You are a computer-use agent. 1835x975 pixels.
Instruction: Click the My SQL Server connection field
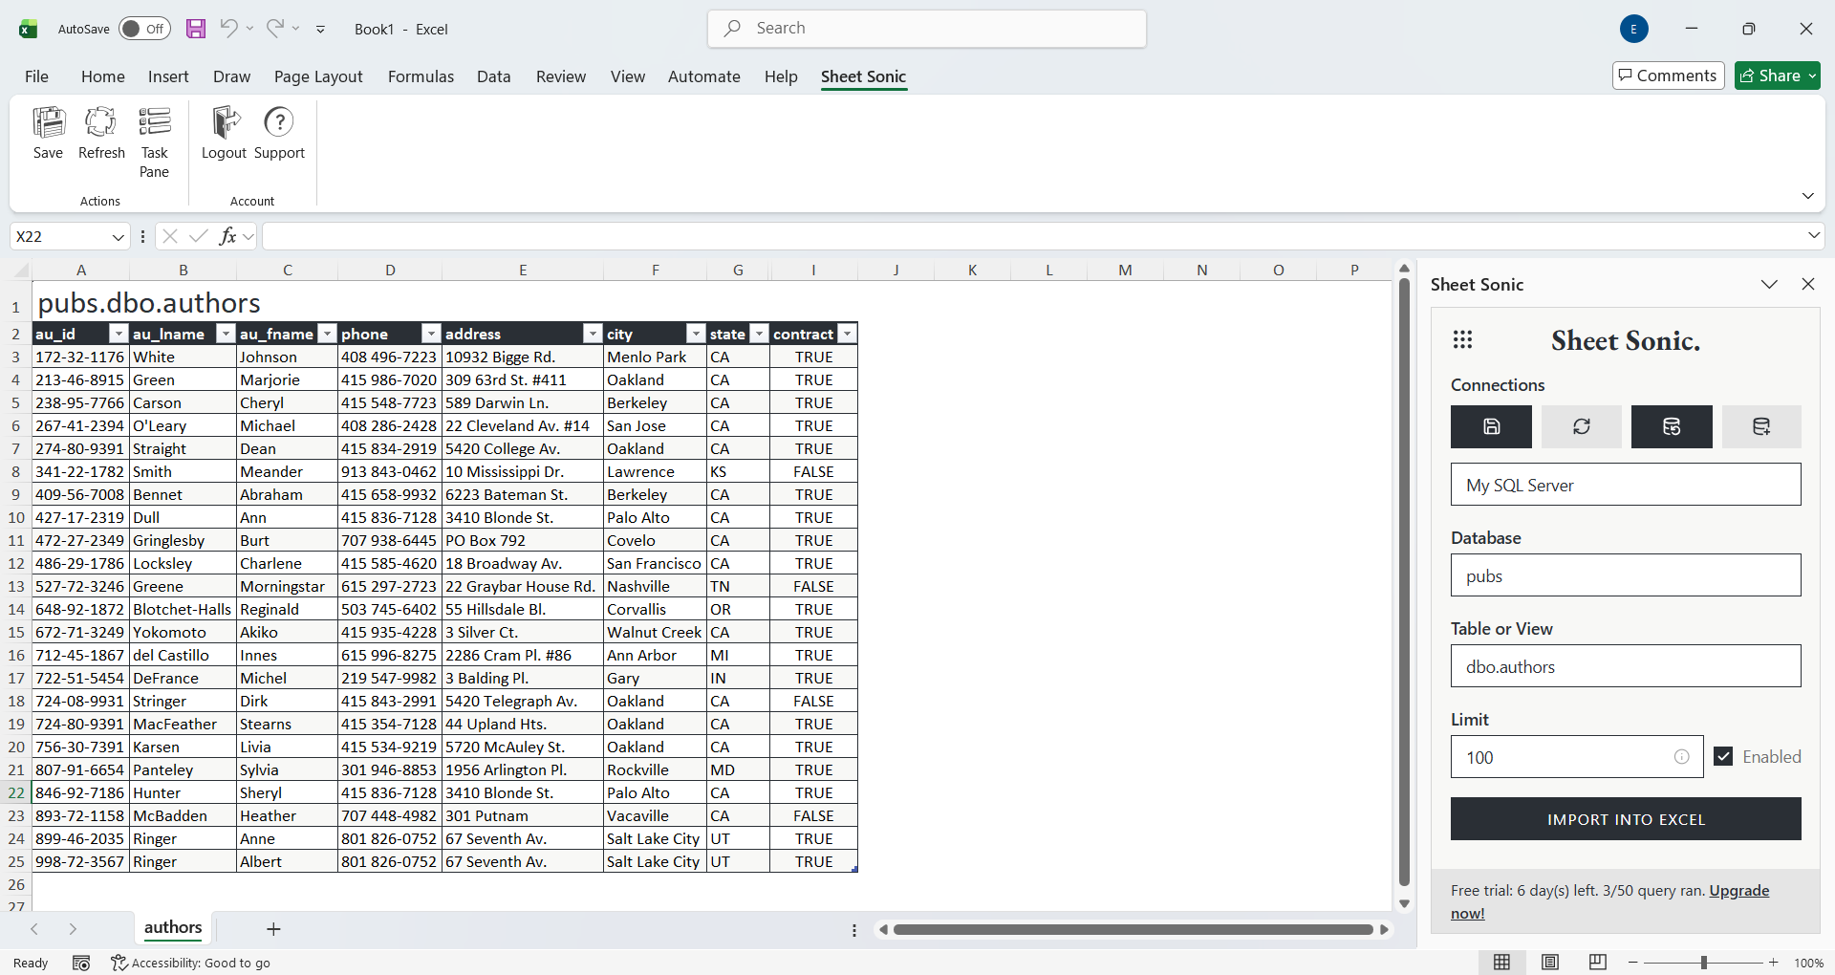coord(1626,485)
